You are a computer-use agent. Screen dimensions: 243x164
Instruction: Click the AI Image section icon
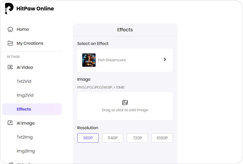pos(10,123)
